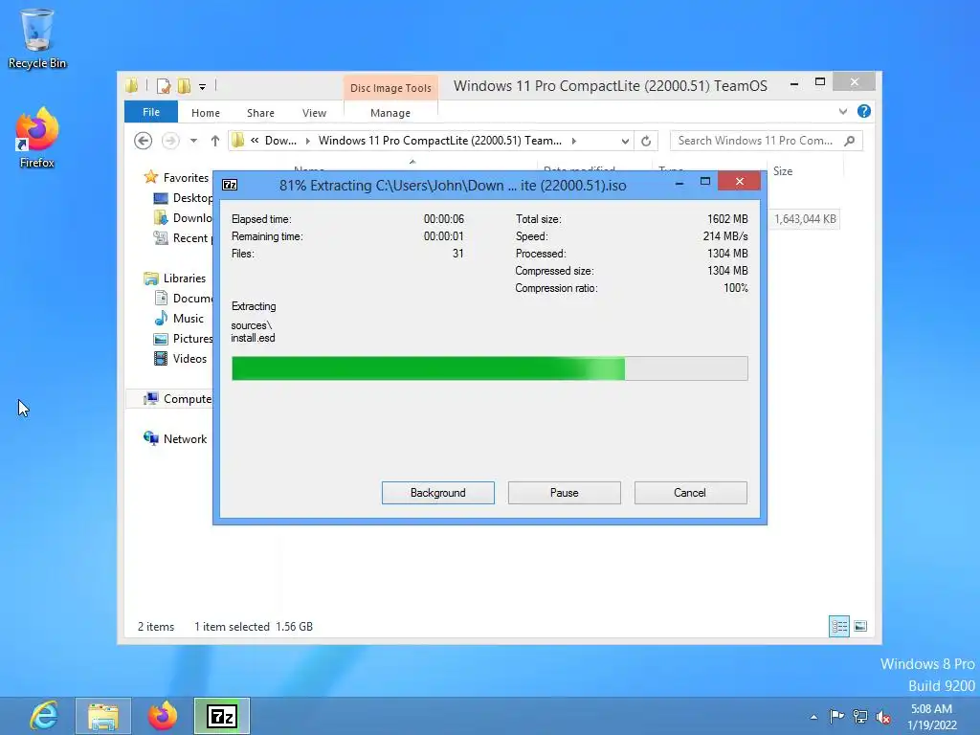Click Properties icon in quick access toolbar
Screen dimensions: 980x735
tap(164, 85)
